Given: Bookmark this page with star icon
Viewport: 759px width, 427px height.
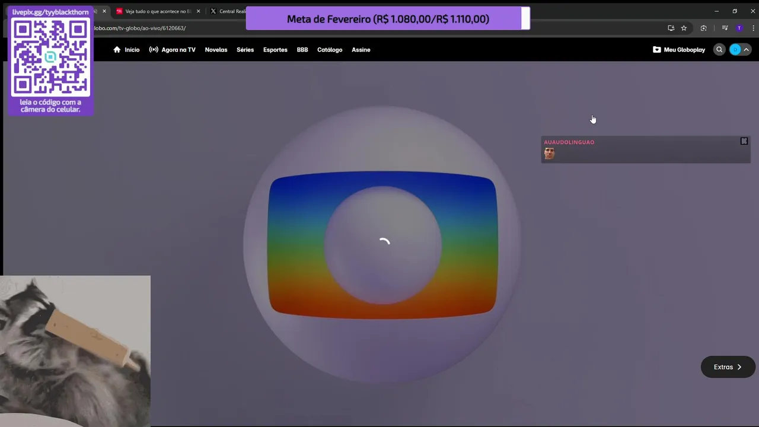Looking at the screenshot, I should pyautogui.click(x=684, y=28).
